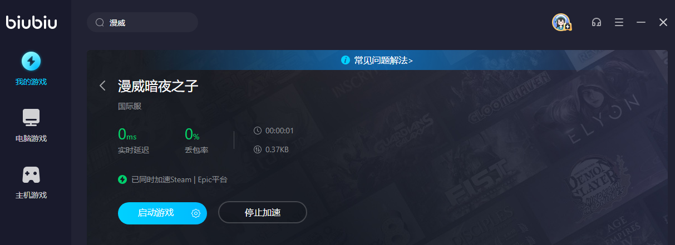Image resolution: width=675 pixels, height=245 pixels.
Task: Click the search field containing 漫威
Action: click(142, 22)
